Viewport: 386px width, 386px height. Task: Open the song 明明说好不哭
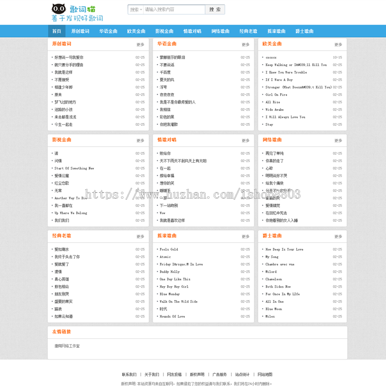276,176
